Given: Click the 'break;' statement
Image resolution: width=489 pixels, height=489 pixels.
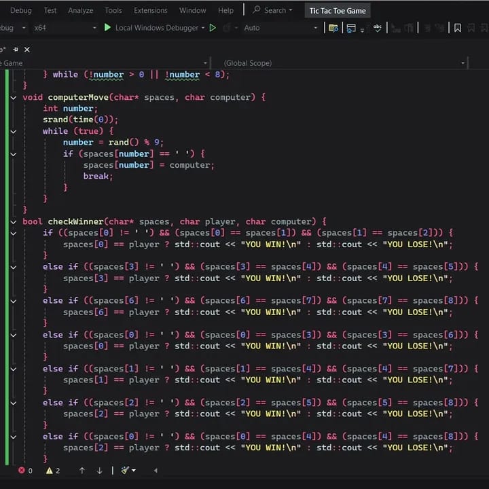Looking at the screenshot, I should coord(98,176).
